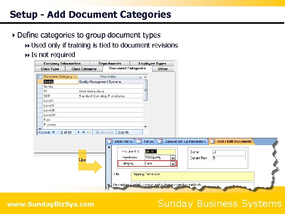Go to first record navigation button
This screenshot has height=214, width=285.
click(x=53, y=132)
